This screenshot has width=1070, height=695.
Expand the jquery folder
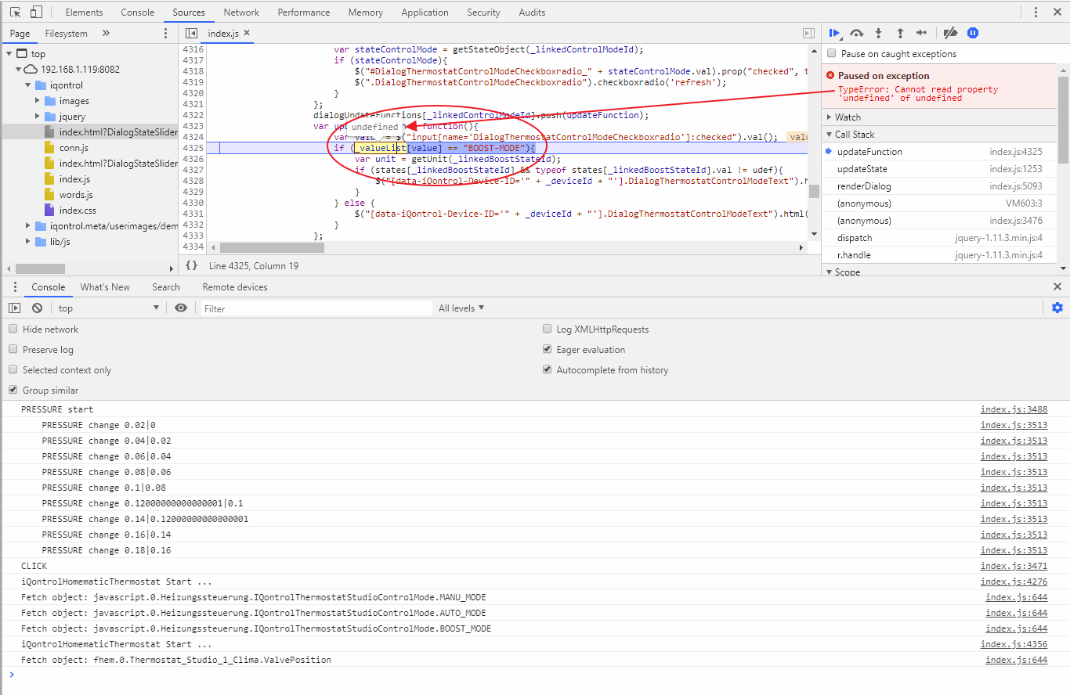[x=38, y=117]
